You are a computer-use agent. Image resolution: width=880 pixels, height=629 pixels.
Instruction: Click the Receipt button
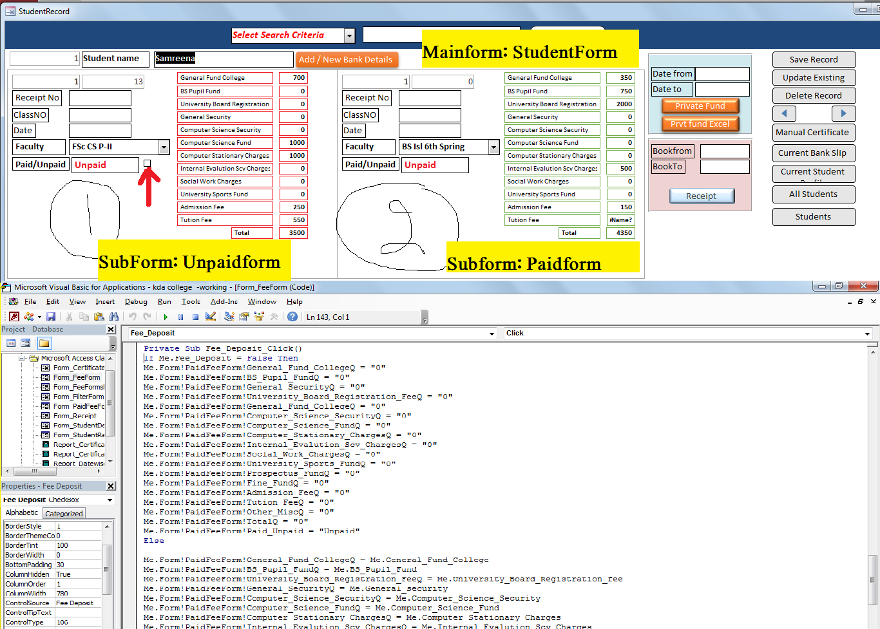pyautogui.click(x=701, y=196)
